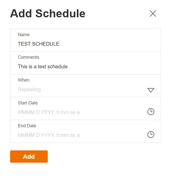The height and width of the screenshot is (176, 170).
Task: Close the Add Schedule dialog
Action: click(x=153, y=14)
